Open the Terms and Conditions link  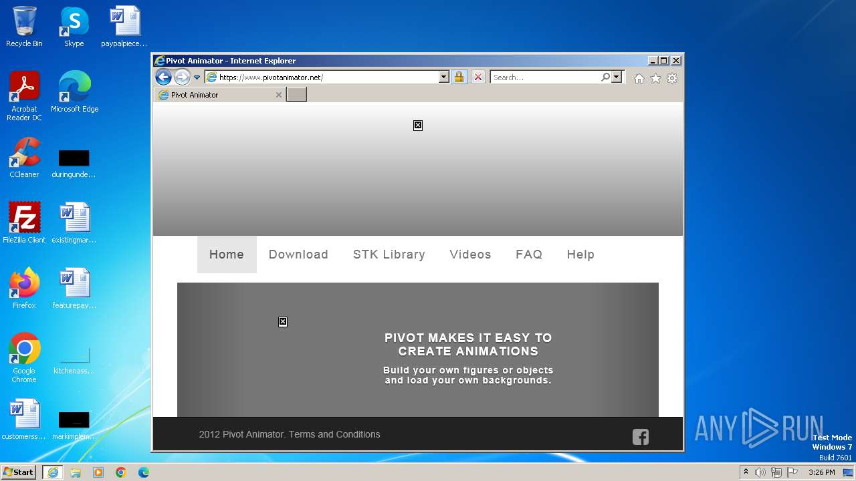[334, 434]
